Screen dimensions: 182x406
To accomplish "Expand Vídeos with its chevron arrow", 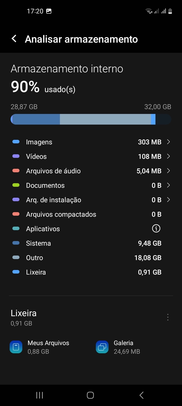I will point(169,156).
